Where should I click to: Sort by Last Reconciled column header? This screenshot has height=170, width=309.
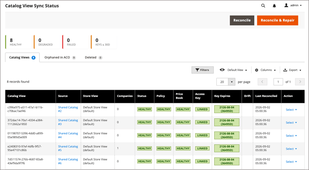click(267, 96)
